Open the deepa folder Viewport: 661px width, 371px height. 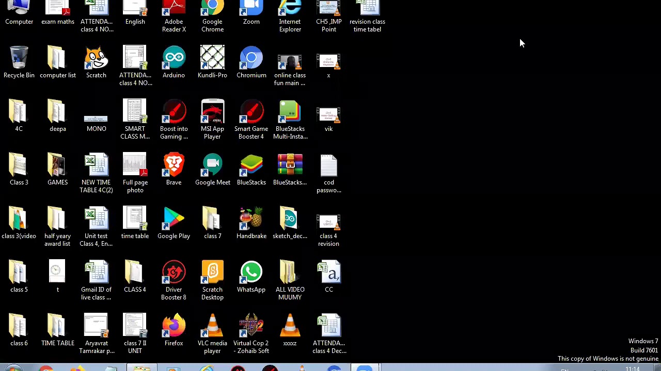click(57, 116)
